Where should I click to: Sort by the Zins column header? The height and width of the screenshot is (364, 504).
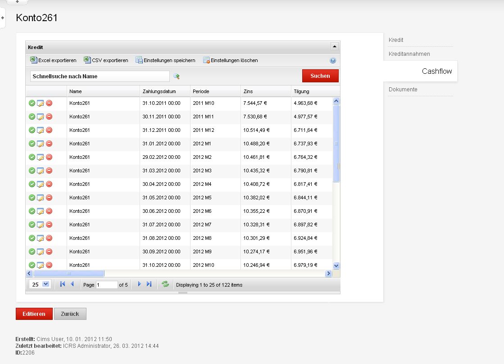(266, 91)
